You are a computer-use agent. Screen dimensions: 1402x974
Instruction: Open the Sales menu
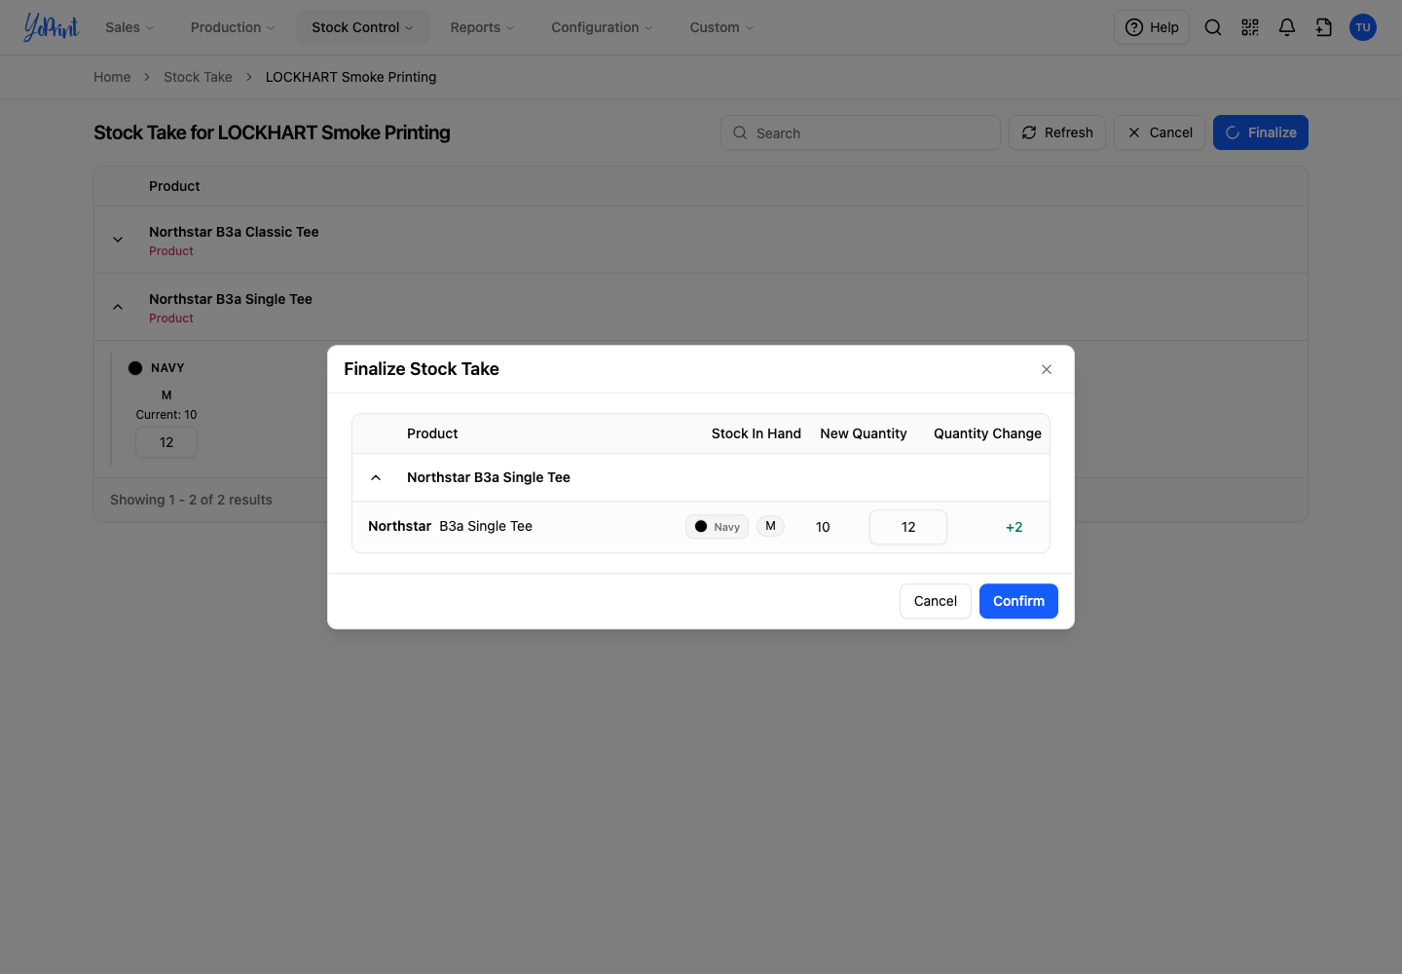click(x=129, y=27)
